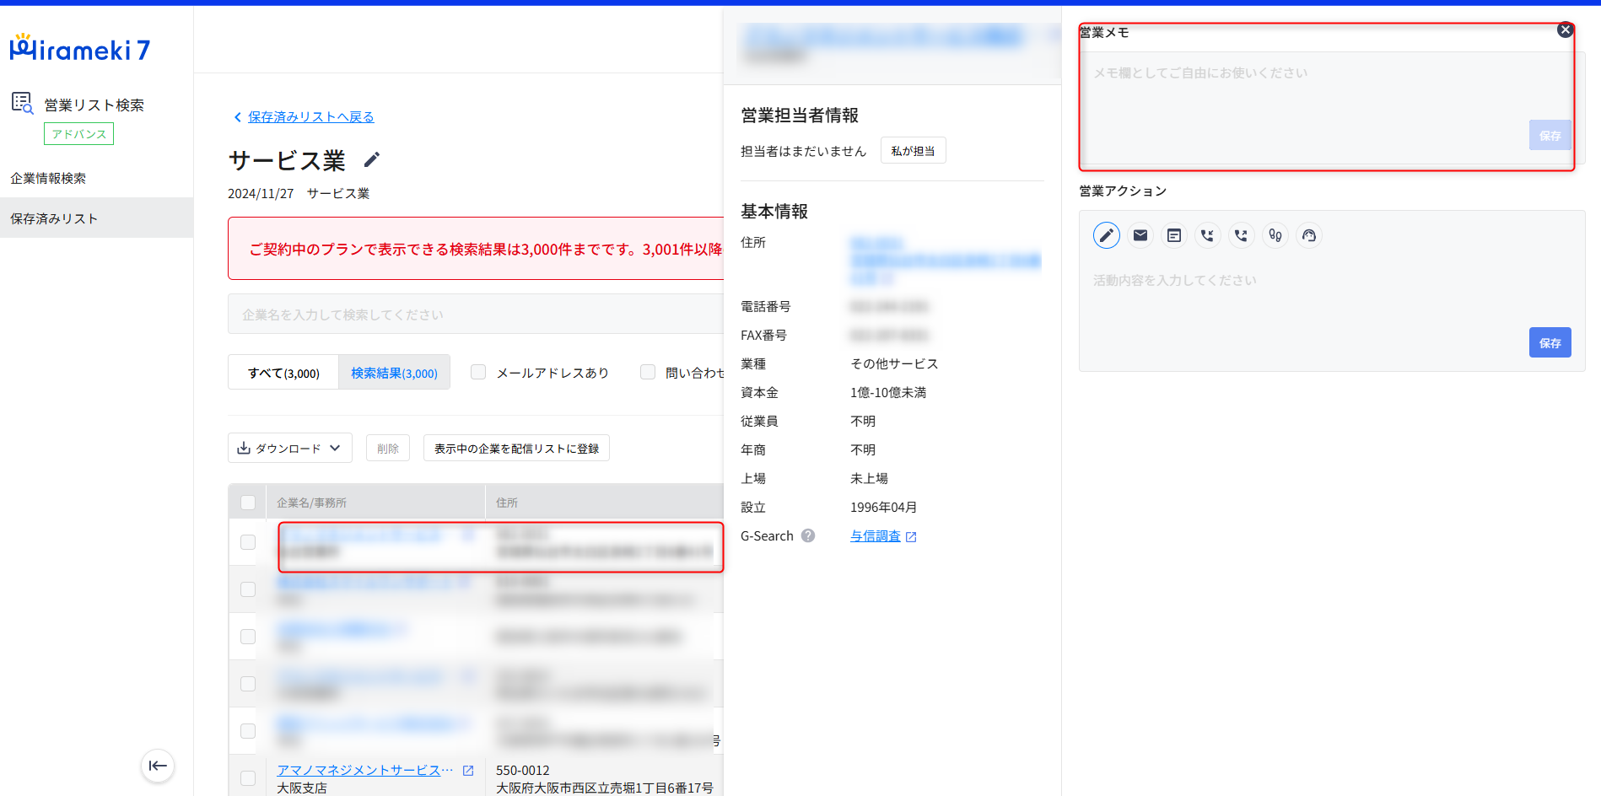
Task: Open the ダウンロード dropdown
Action: pos(289,448)
